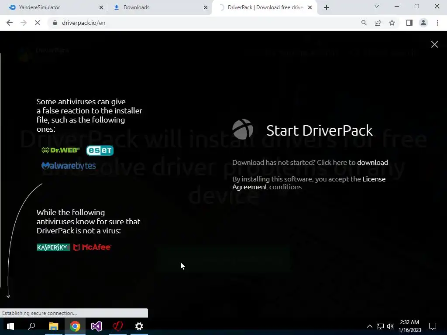Viewport: 447px width, 335px height.
Task: Click the 'Establishing secure connection...' status text
Action: (x=39, y=313)
